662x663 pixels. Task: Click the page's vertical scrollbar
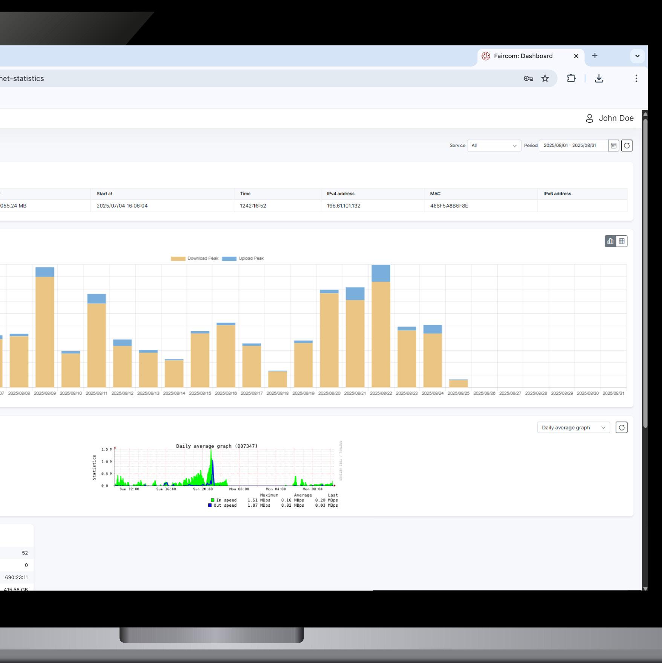(645, 273)
